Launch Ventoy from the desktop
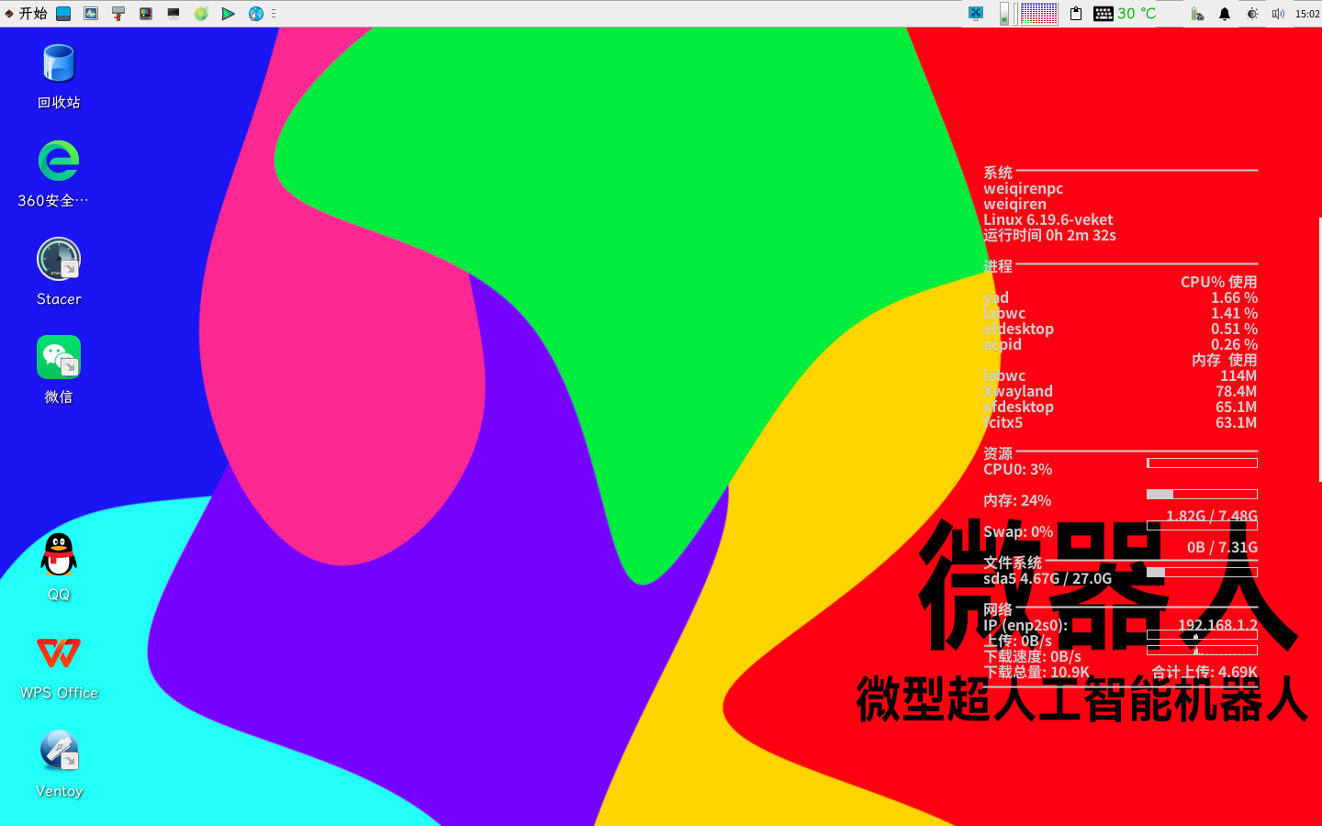The image size is (1322, 826). (58, 753)
